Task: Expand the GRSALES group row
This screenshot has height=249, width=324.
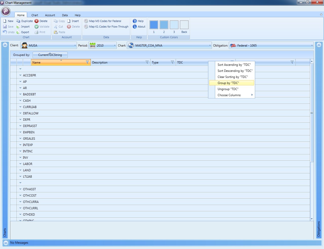Action: [21, 138]
